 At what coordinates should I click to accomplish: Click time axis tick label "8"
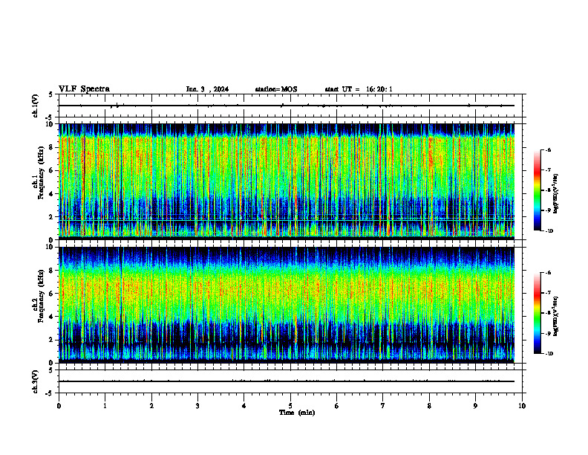[x=429, y=406]
